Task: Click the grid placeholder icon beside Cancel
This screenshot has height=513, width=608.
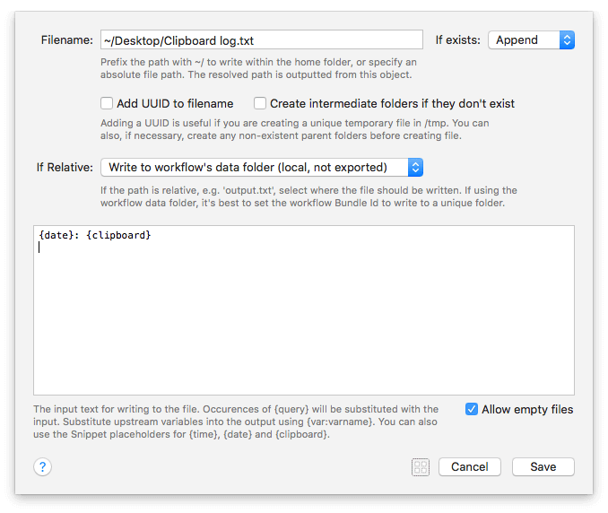Action: point(421,467)
